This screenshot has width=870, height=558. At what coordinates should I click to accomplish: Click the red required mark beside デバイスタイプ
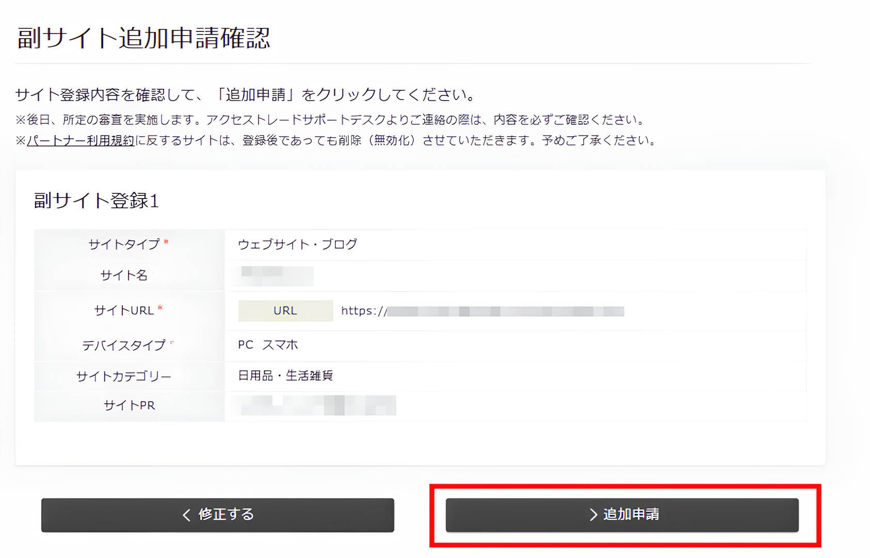click(172, 341)
